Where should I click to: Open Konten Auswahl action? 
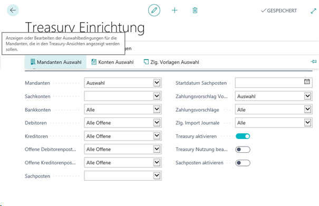(112, 62)
